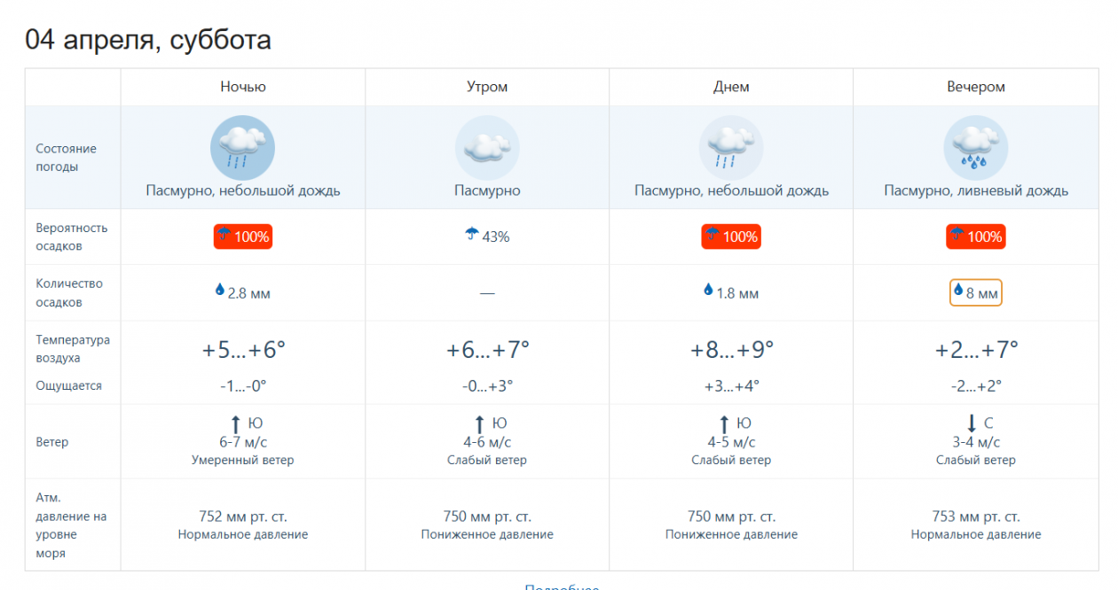Viewport: 1118px width, 590px height.
Task: Click the umbrella icon beside 43%
Action: point(472,235)
